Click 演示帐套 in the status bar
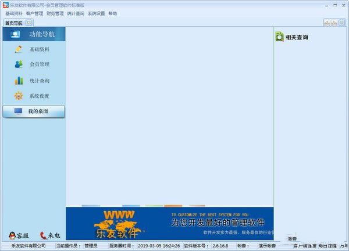349x251 pixels. pos(267,246)
